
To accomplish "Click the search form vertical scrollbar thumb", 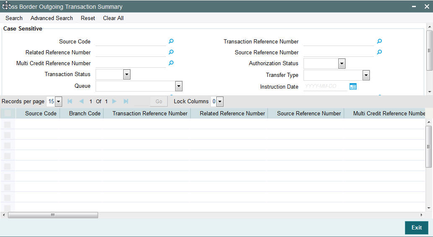I will (429, 51).
